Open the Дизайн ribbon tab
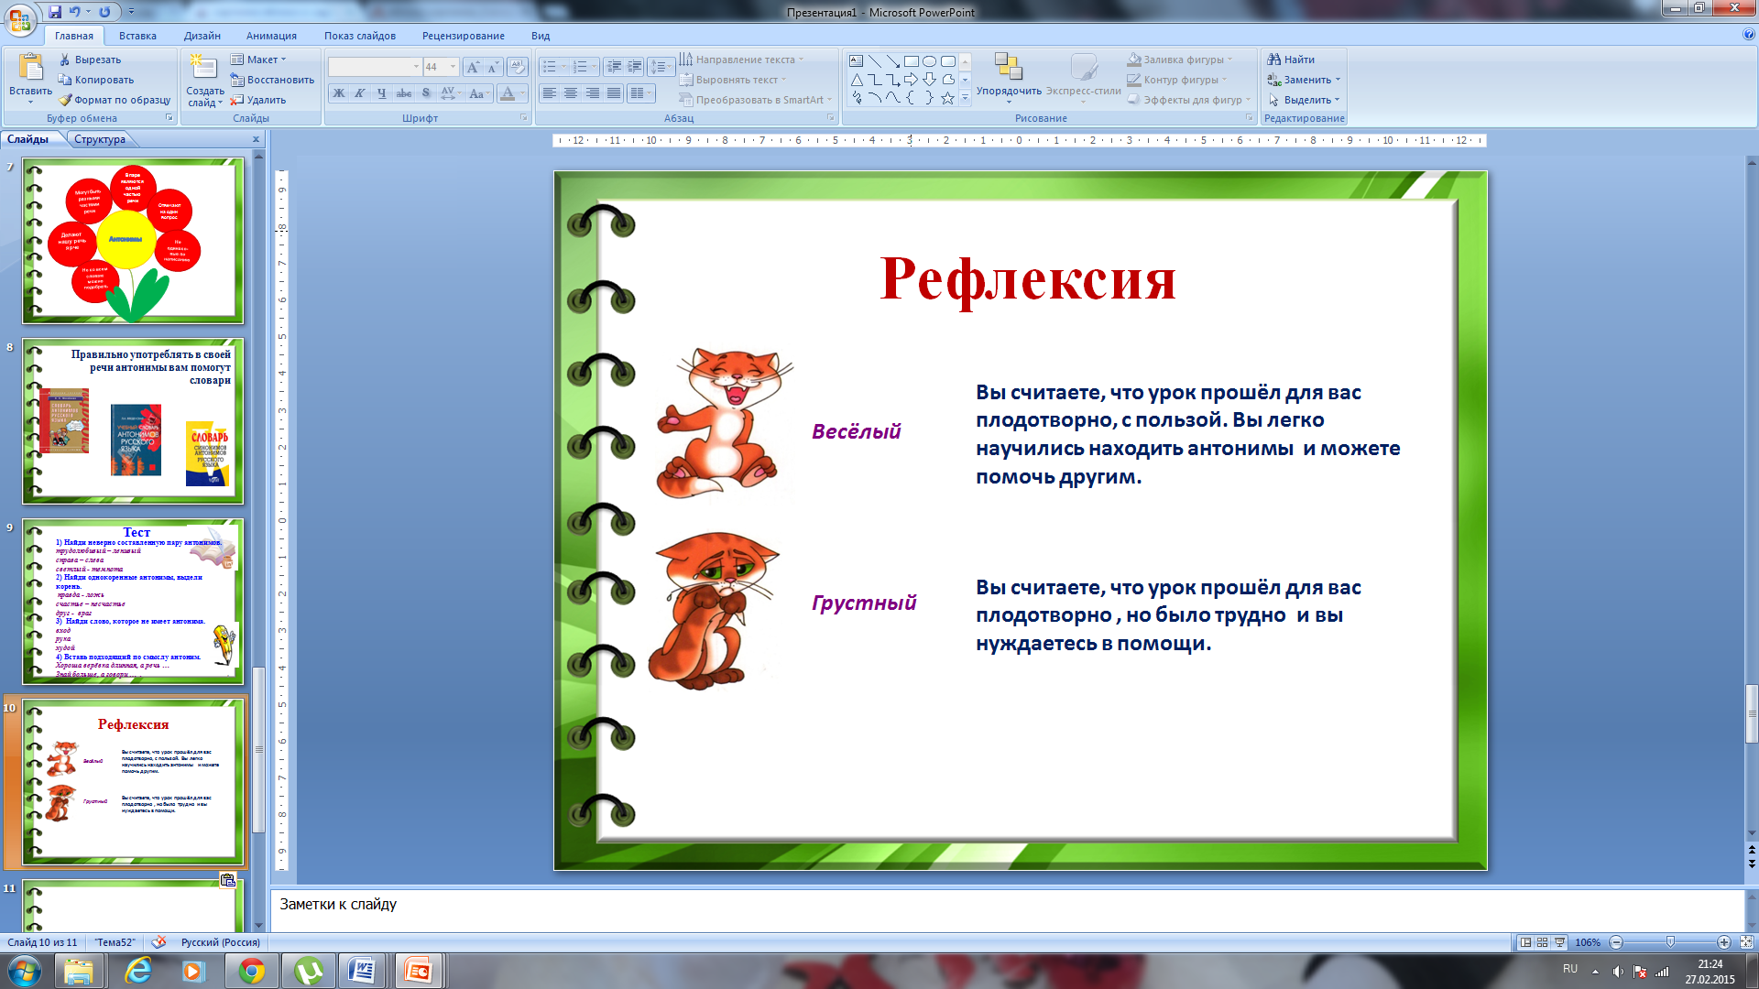1759x989 pixels. 202,36
